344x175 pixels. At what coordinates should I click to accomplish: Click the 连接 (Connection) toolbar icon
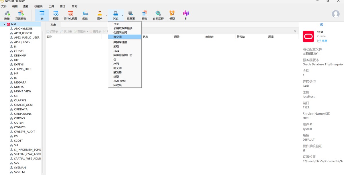point(7,15)
